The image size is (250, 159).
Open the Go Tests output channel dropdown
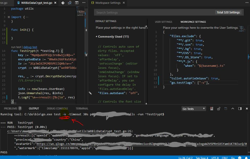(194, 109)
